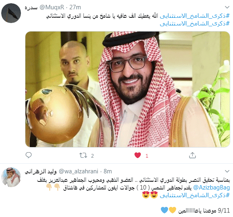This screenshot has height=217, width=233.
Task: Click the 27m timestamp
Action: pyautogui.click(x=75, y=7)
